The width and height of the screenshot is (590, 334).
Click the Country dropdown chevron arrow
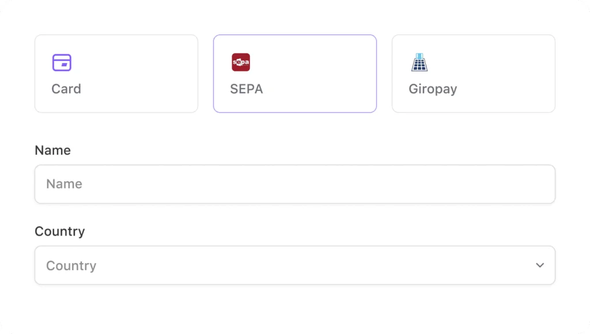tap(540, 265)
